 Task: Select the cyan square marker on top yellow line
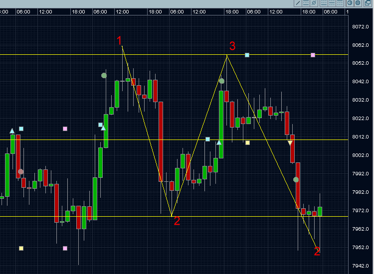click(x=247, y=55)
